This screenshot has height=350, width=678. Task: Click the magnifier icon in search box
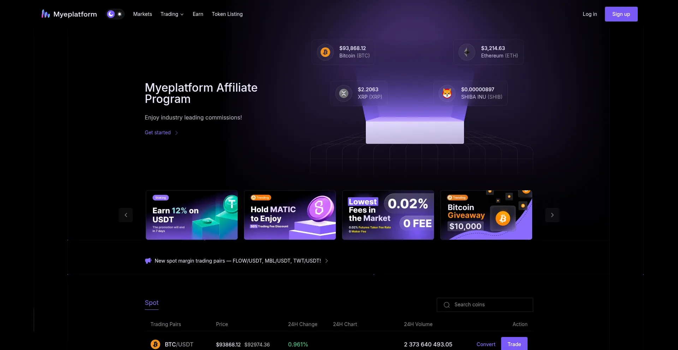447,305
